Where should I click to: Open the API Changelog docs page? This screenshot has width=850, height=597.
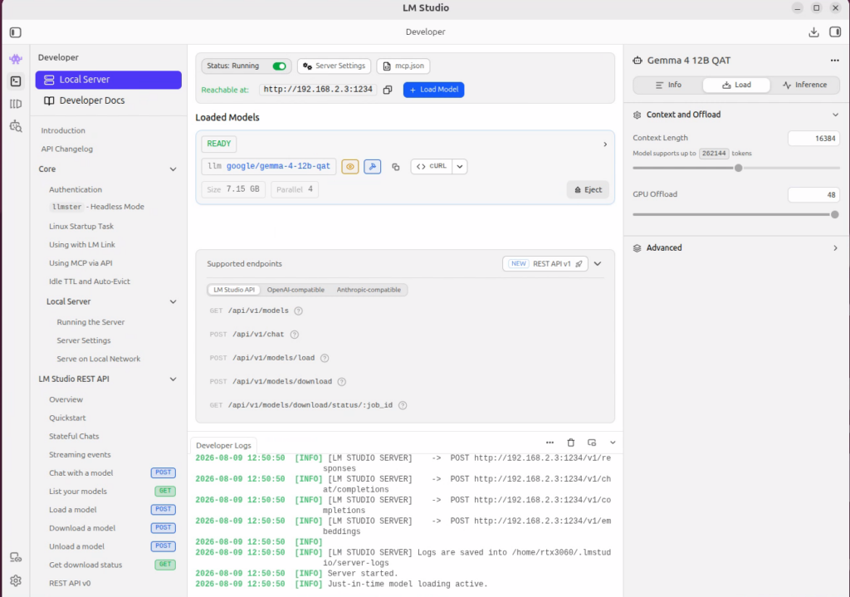pyautogui.click(x=66, y=149)
